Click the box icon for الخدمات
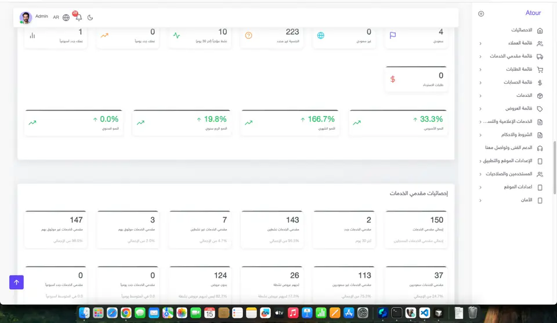Image resolution: width=557 pixels, height=323 pixels. [x=540, y=96]
